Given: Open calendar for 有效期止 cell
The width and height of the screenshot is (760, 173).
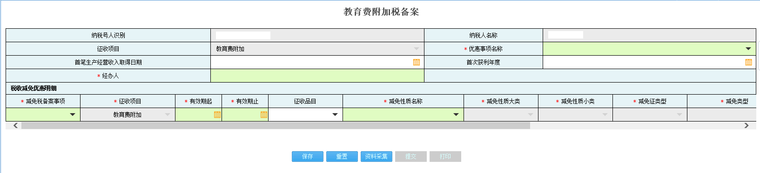Looking at the screenshot, I should [263, 115].
